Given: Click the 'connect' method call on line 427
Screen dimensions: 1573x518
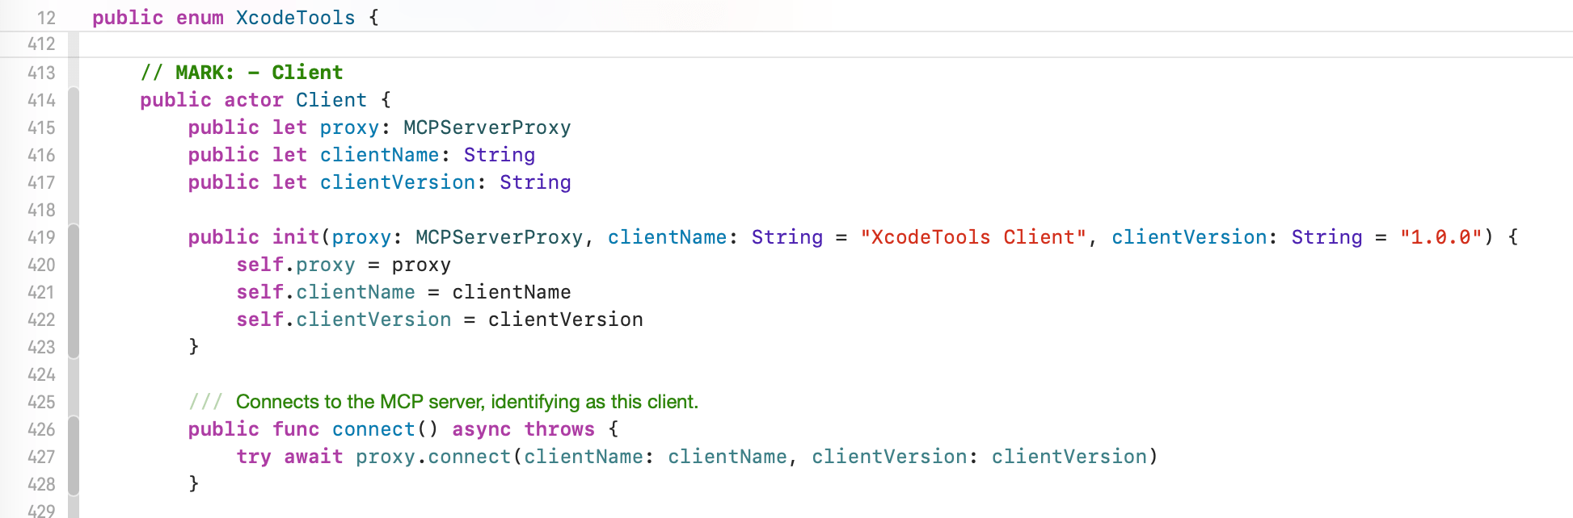Looking at the screenshot, I should pos(470,456).
